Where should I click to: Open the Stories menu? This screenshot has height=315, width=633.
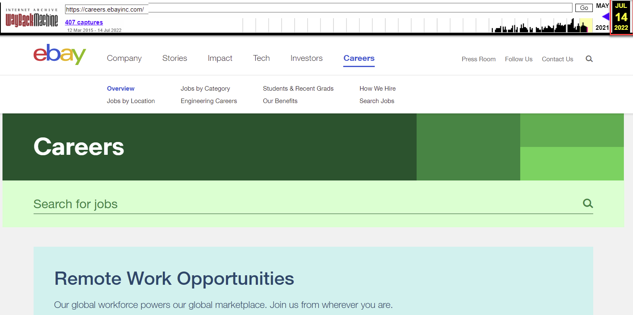(x=175, y=58)
